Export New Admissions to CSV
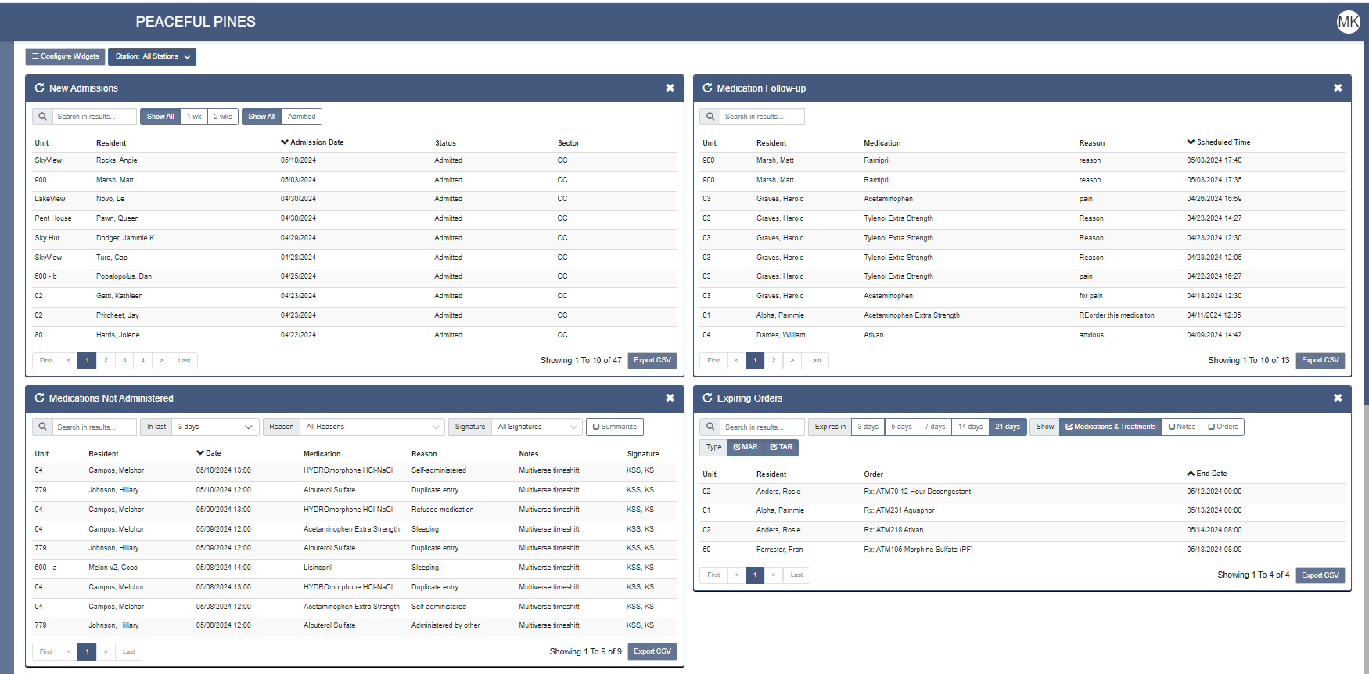1369x674 pixels. pyautogui.click(x=652, y=360)
